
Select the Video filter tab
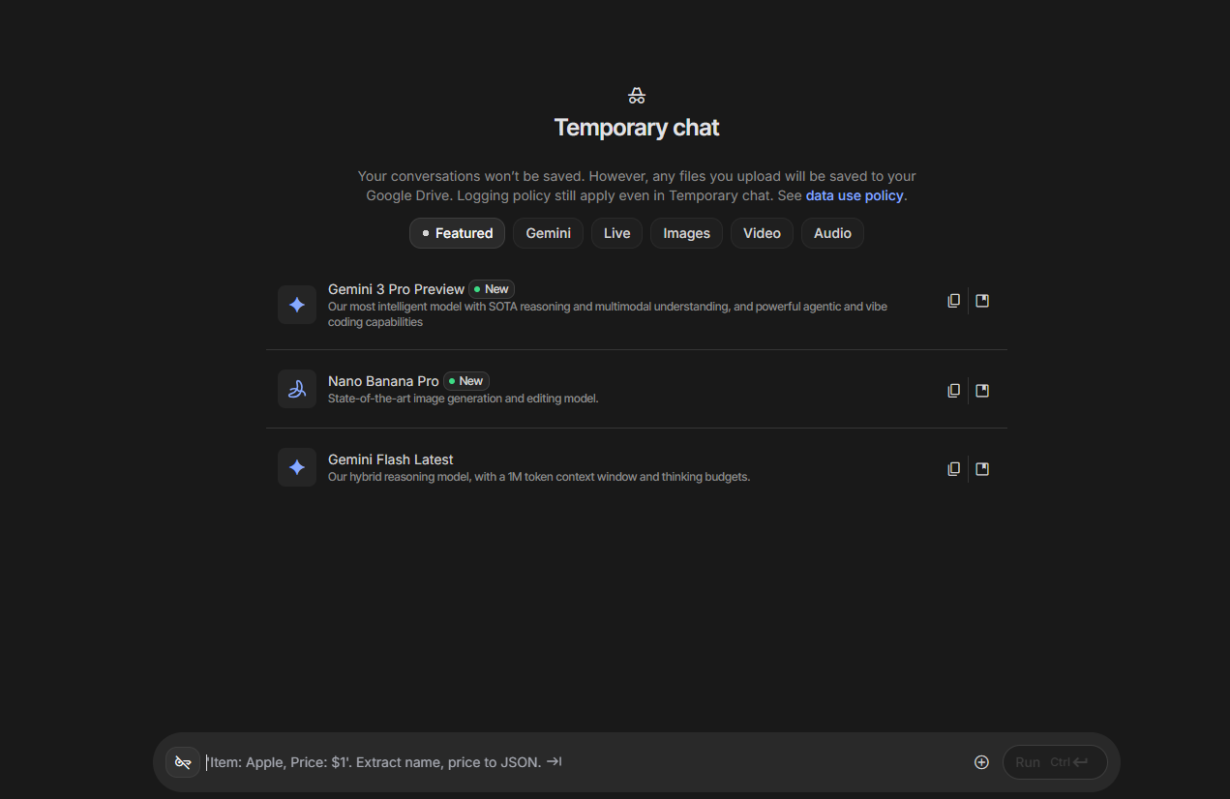(762, 233)
